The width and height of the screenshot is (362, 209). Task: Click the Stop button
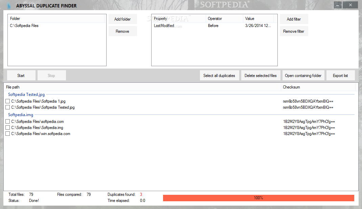click(x=52, y=76)
